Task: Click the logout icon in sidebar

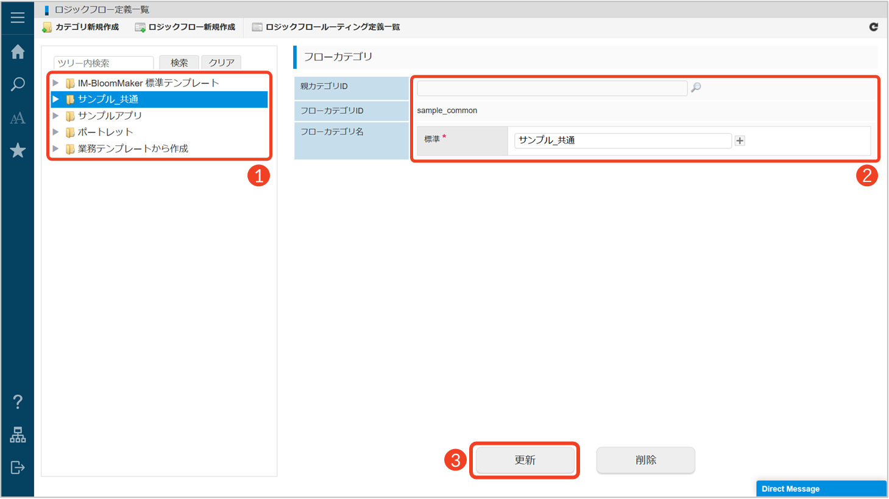Action: coord(18,467)
